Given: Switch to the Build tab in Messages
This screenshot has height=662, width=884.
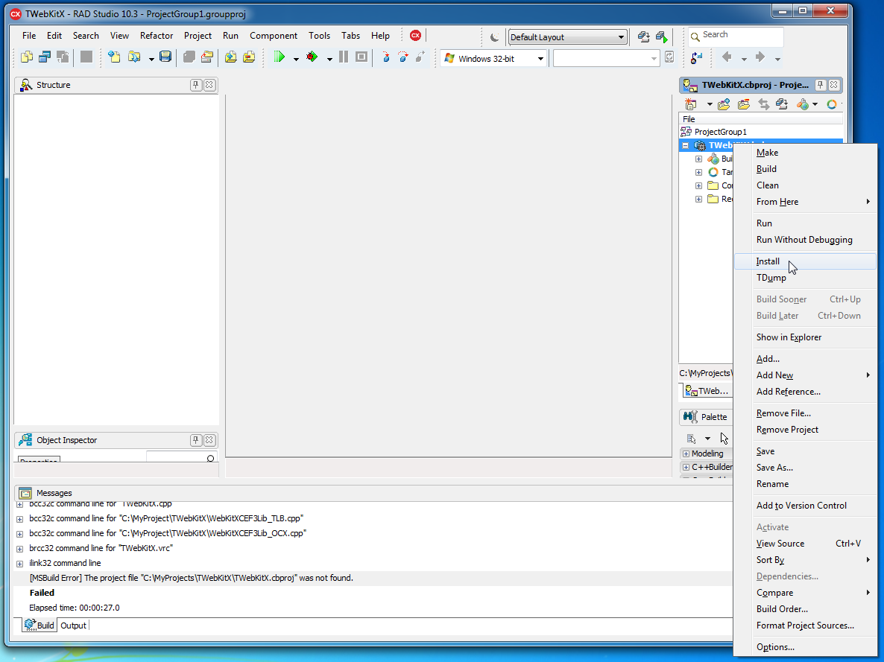Looking at the screenshot, I should (40, 626).
